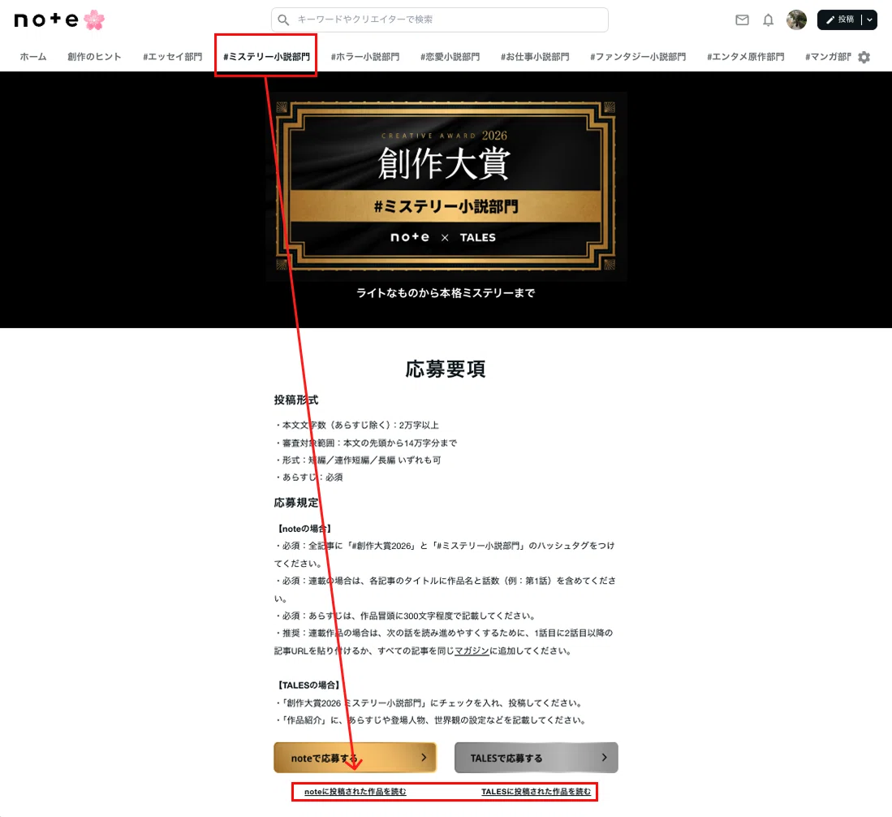Viewport: 892px width, 817px height.
Task: Expand the 投稿 button dropdown arrow
Action: coord(870,19)
